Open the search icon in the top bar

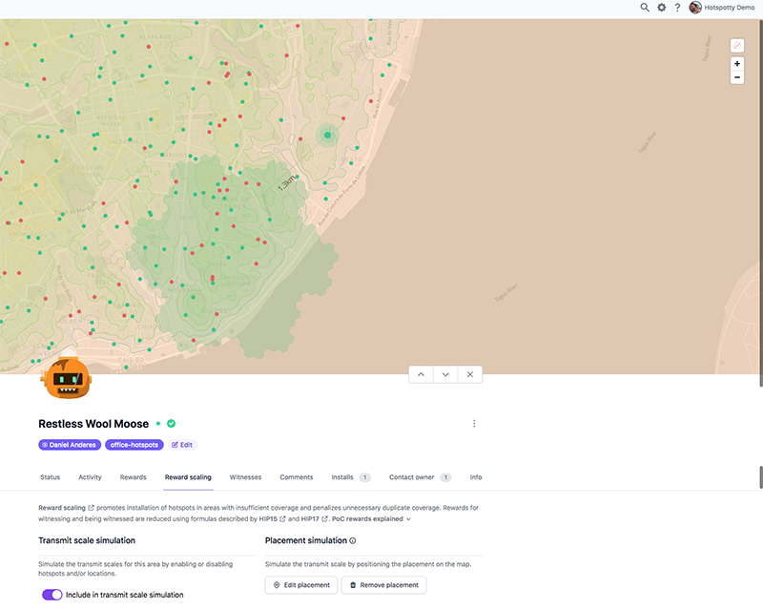[645, 8]
